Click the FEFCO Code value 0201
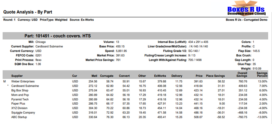This screenshot has height=124, width=272. click(38, 56)
